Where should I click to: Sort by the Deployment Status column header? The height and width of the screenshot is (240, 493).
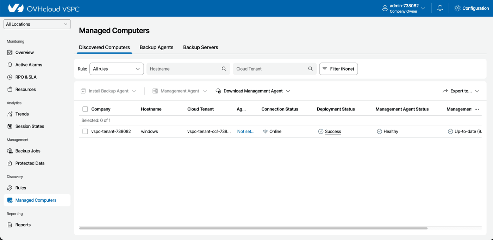[336, 109]
